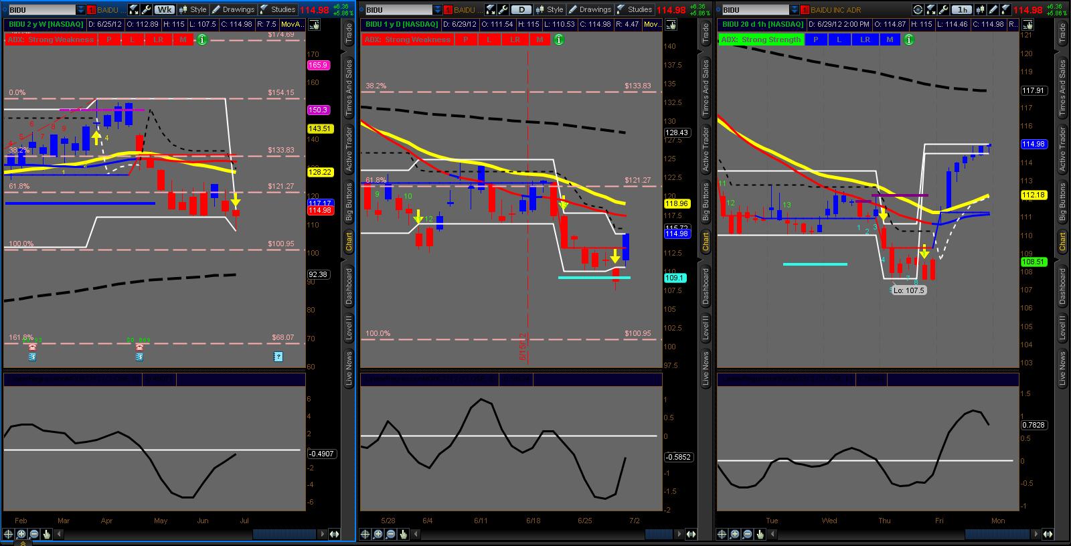Open Times And Sales tab on weekly chart
The image size is (1071, 546).
349,88
